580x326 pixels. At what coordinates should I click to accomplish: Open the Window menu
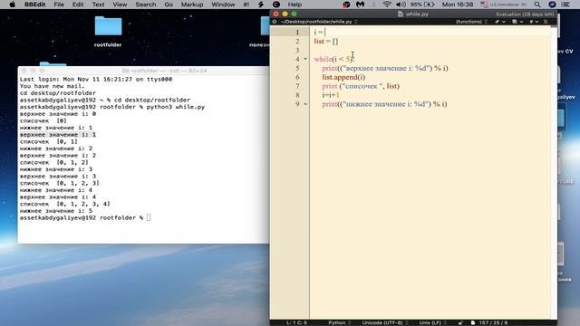coord(223,5)
